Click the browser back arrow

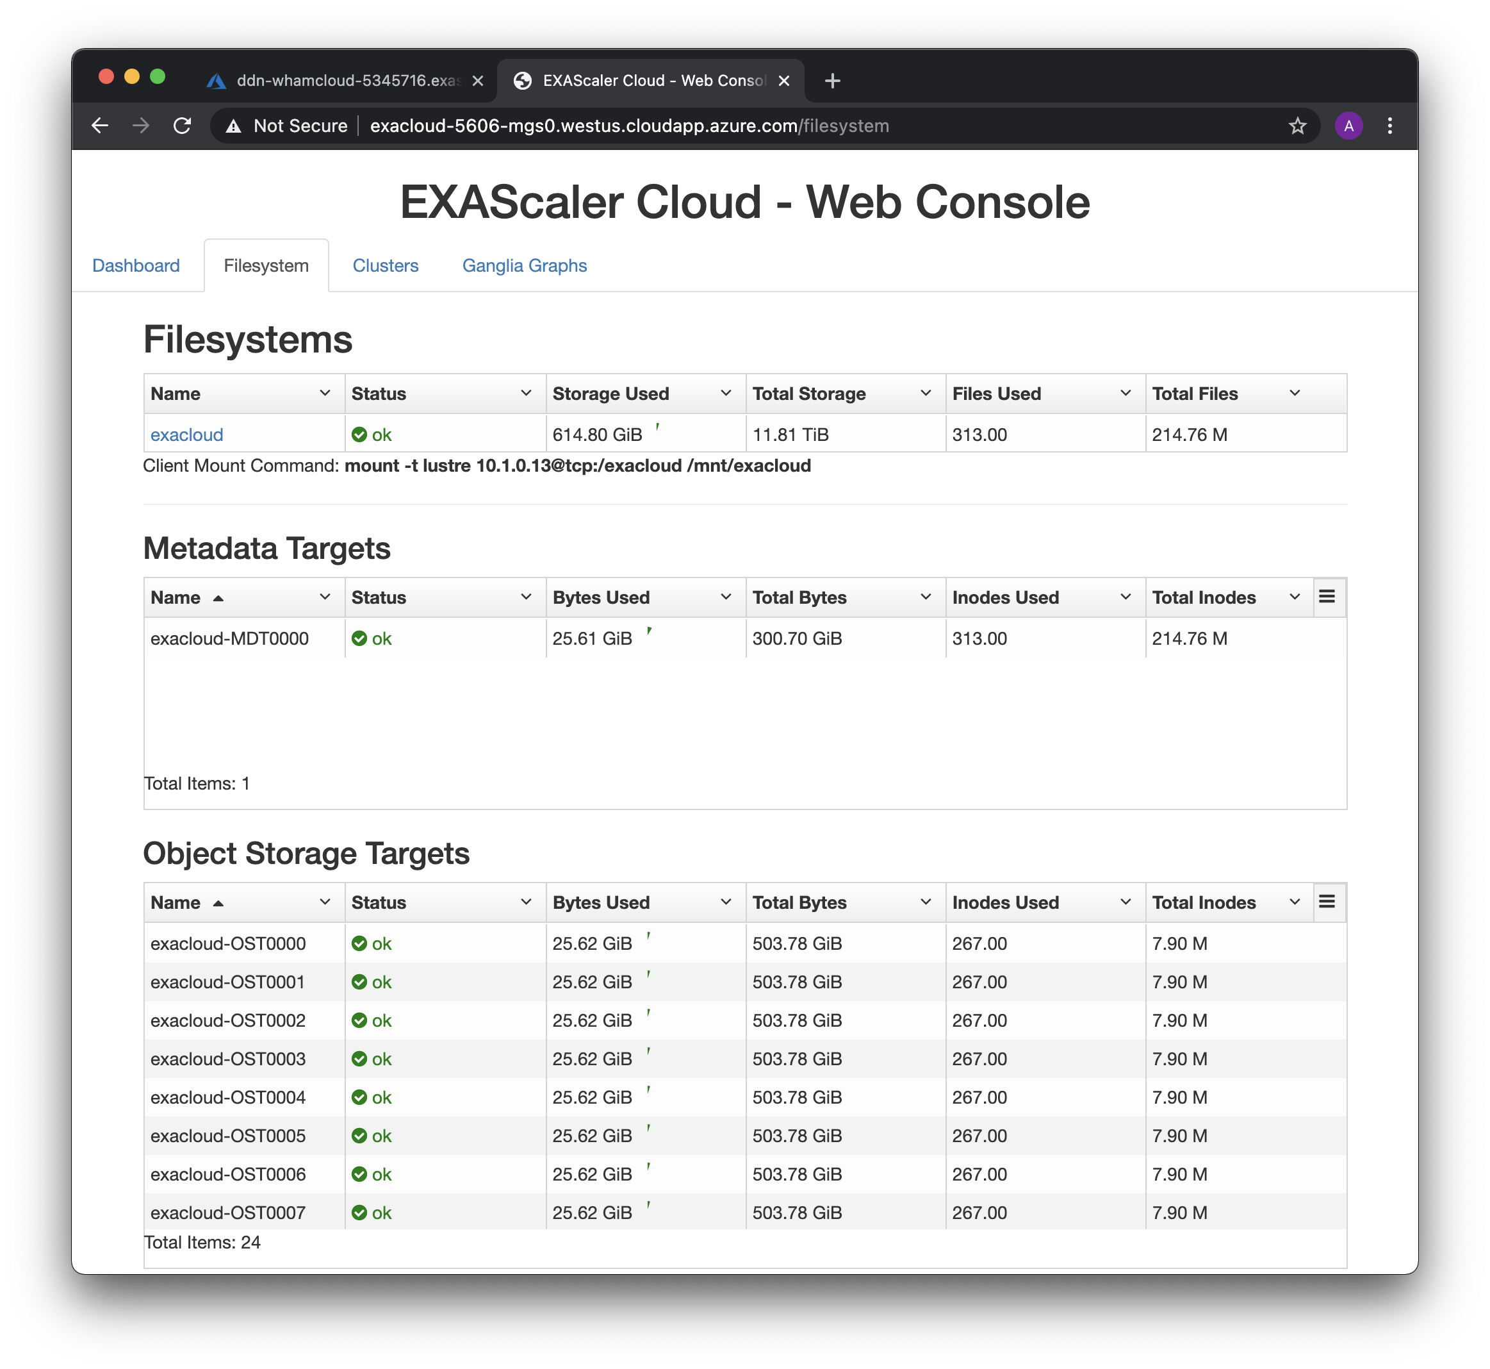point(100,126)
